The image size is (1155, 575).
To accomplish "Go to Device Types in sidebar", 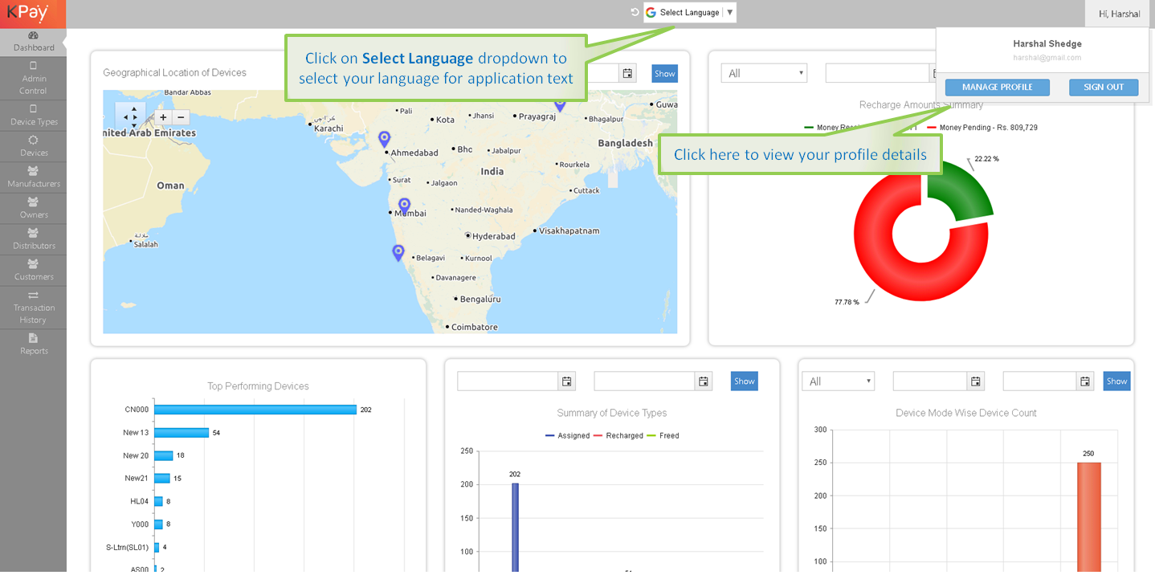I will pyautogui.click(x=33, y=115).
